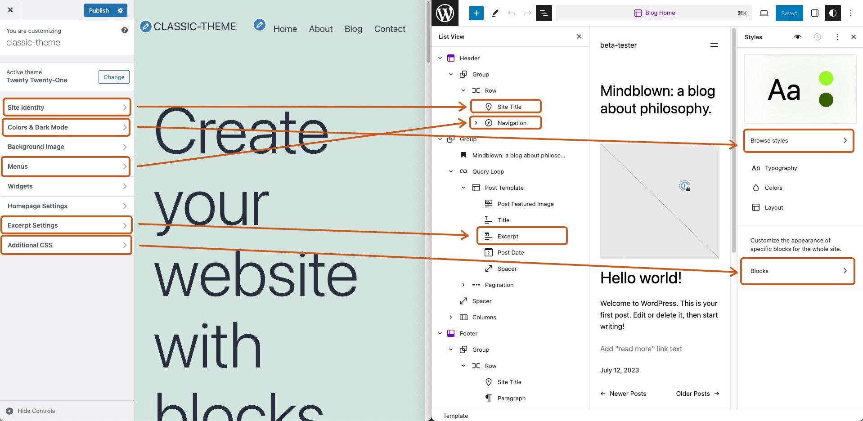Select the Post Date block icon
This screenshot has width=863, height=421.
(488, 252)
